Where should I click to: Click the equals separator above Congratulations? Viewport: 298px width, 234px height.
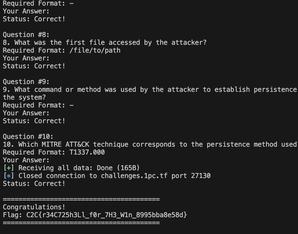tap(81, 199)
